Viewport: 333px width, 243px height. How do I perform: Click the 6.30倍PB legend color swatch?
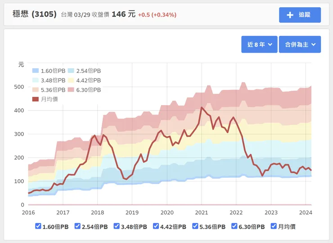pyautogui.click(x=71, y=90)
